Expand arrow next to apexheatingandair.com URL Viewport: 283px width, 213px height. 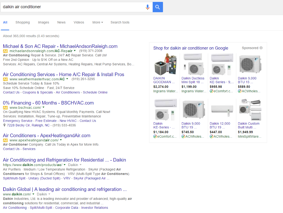[61, 140]
